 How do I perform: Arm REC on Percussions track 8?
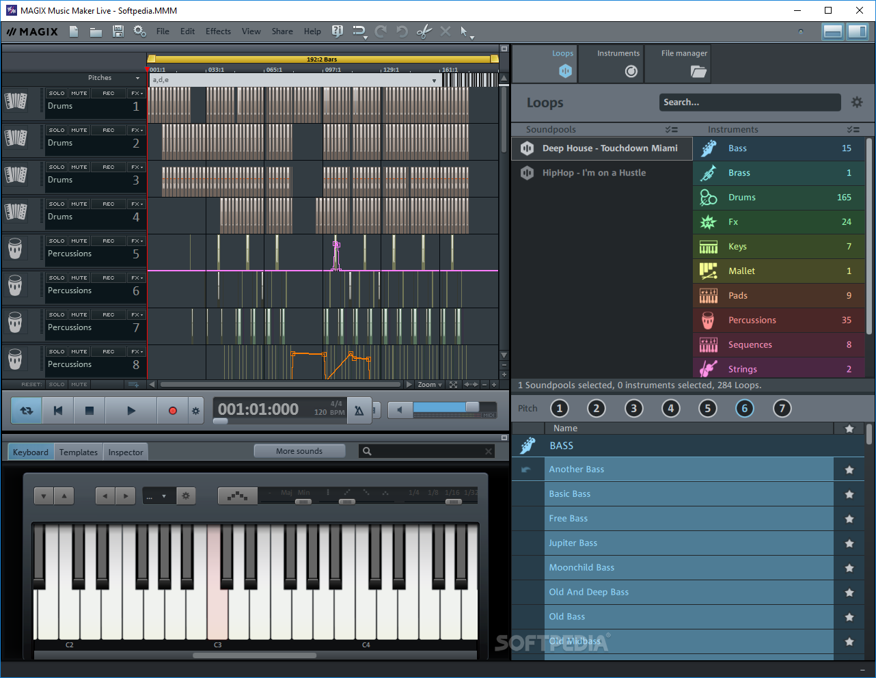pyautogui.click(x=109, y=351)
